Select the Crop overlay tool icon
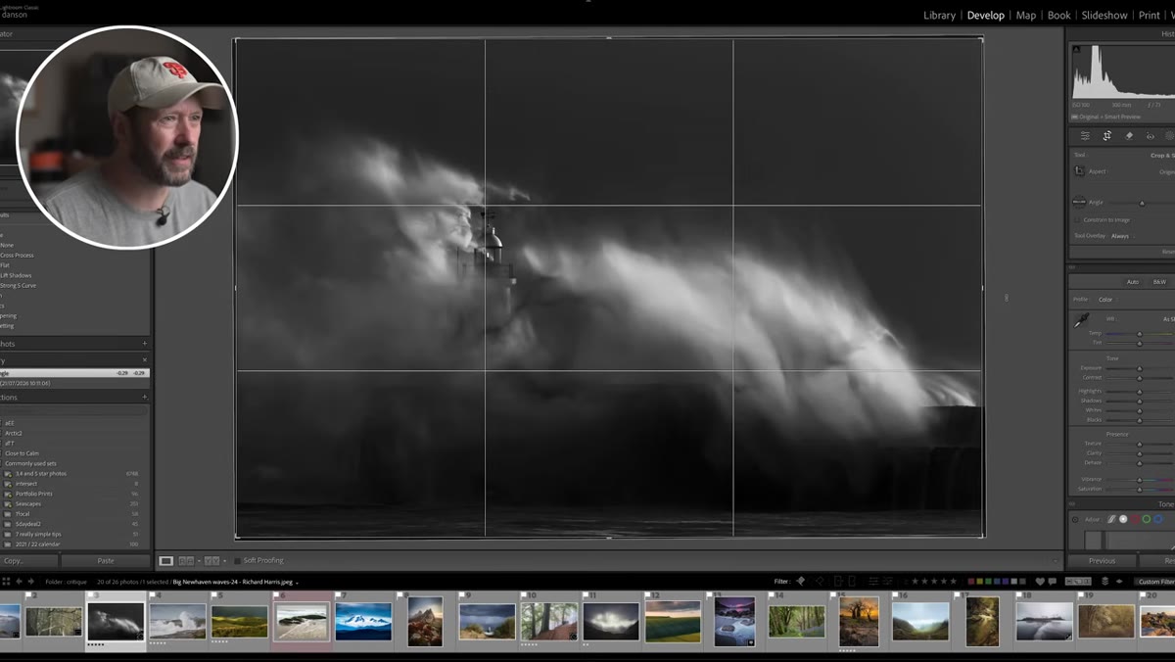This screenshot has height=662, width=1175. pos(1106,136)
